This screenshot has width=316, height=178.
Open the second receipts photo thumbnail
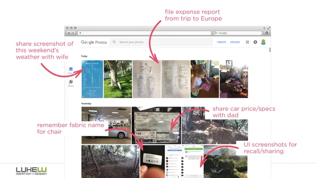pyautogui.click(x=176, y=79)
